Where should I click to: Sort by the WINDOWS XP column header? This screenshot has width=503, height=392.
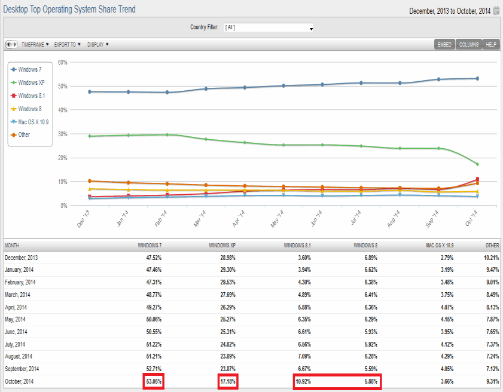[222, 246]
